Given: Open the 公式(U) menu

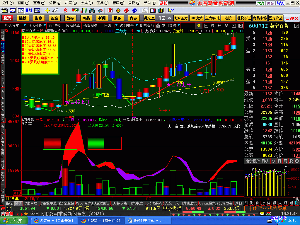Looking at the screenshot, I should click(x=86, y=3).
